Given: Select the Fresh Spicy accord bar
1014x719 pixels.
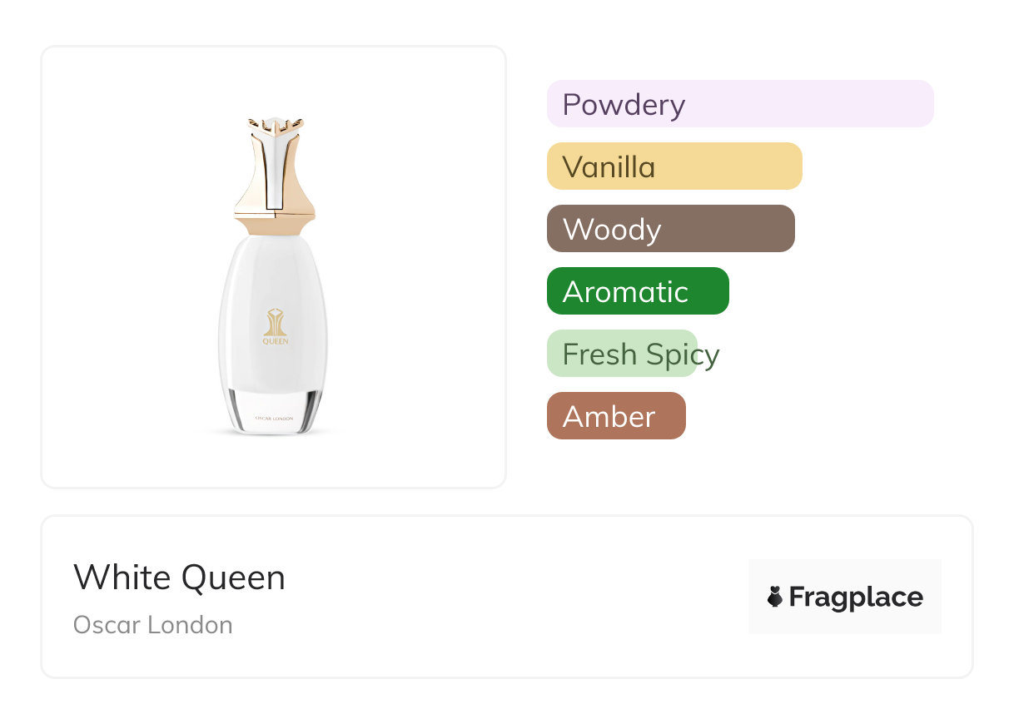Looking at the screenshot, I should point(622,354).
